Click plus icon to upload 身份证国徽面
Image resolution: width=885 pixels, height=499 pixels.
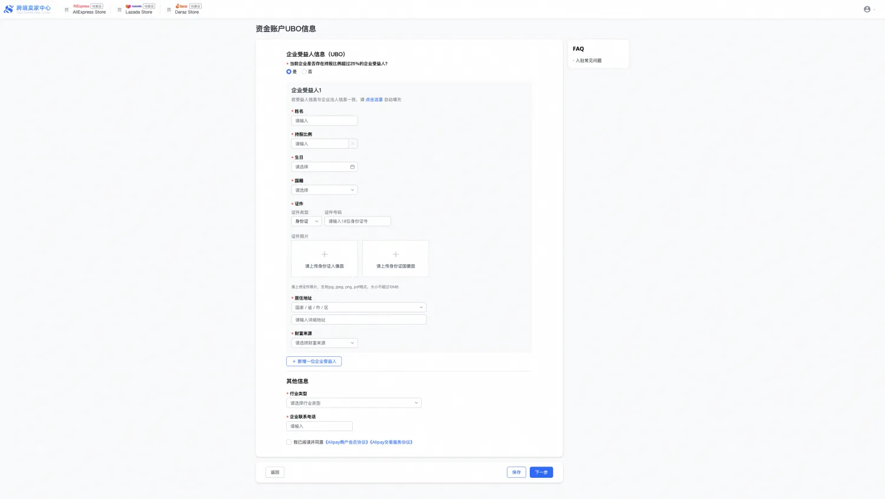point(395,254)
